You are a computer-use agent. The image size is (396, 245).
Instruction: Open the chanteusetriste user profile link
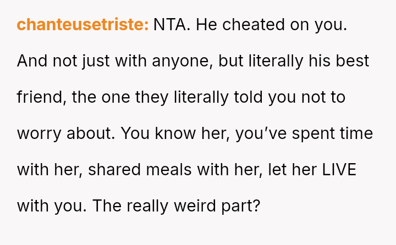tap(82, 25)
